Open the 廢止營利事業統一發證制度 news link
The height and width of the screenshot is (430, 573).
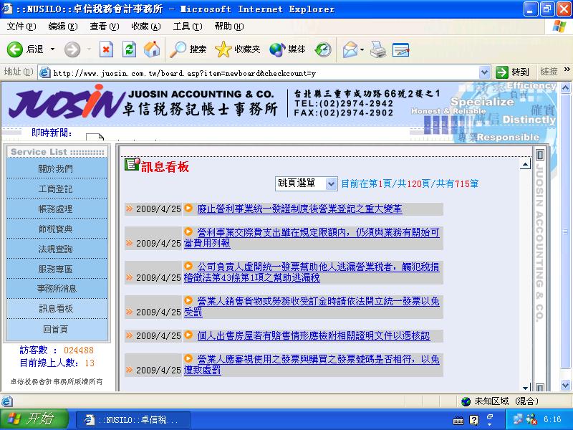point(299,209)
